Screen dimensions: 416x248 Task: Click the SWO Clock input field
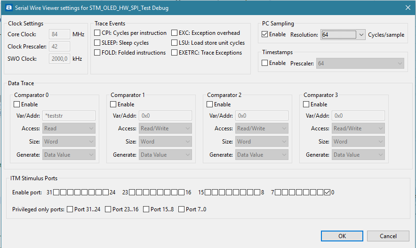click(x=59, y=59)
